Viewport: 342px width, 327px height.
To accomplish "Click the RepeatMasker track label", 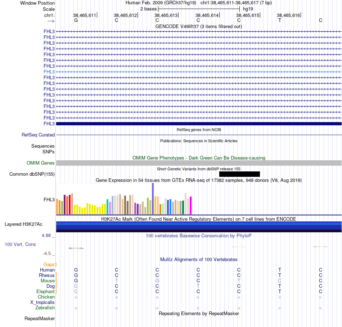I will point(40,318).
